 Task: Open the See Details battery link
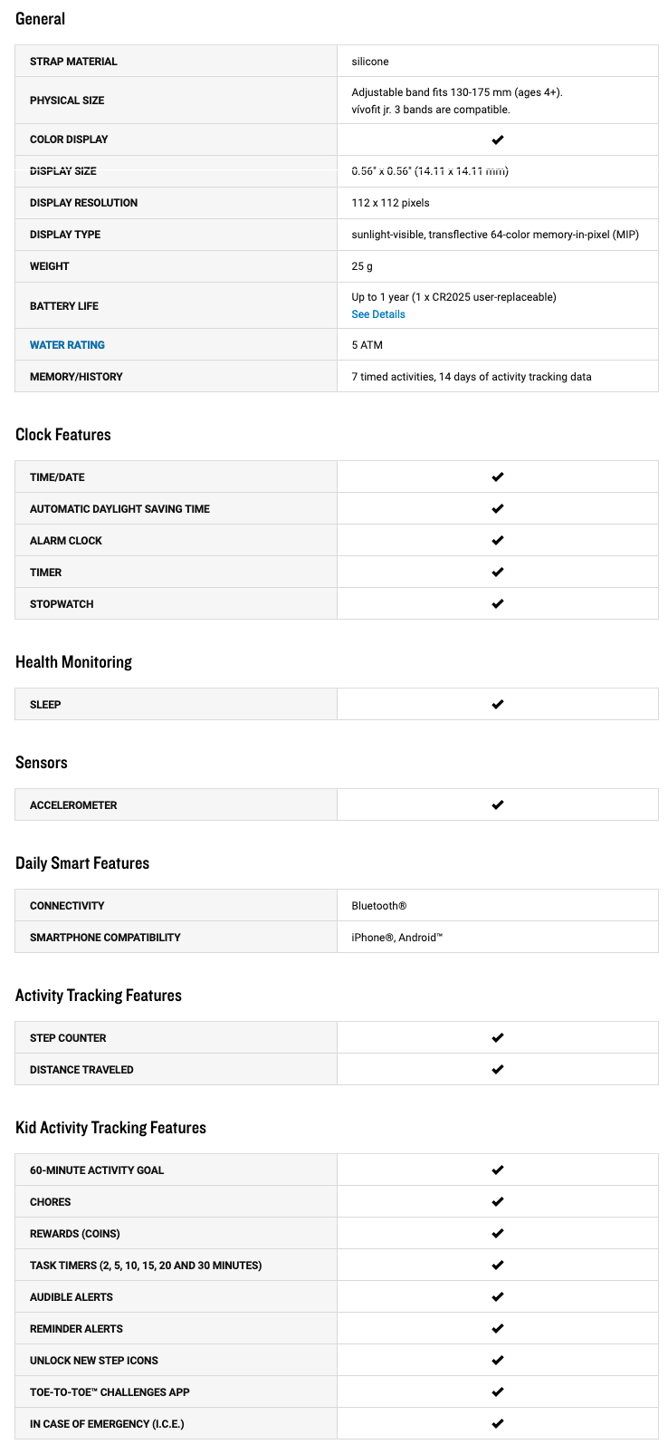(378, 314)
